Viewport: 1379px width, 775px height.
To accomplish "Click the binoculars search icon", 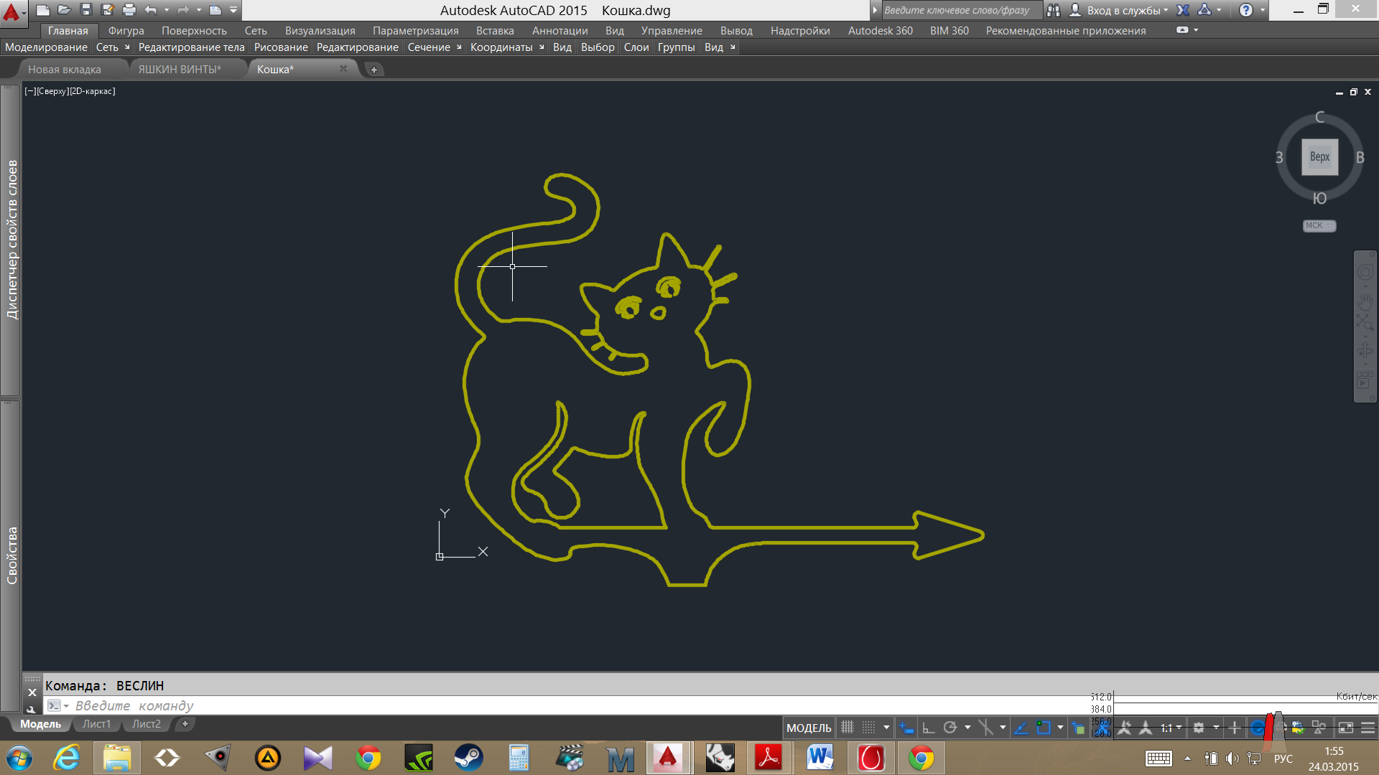I will click(1054, 10).
